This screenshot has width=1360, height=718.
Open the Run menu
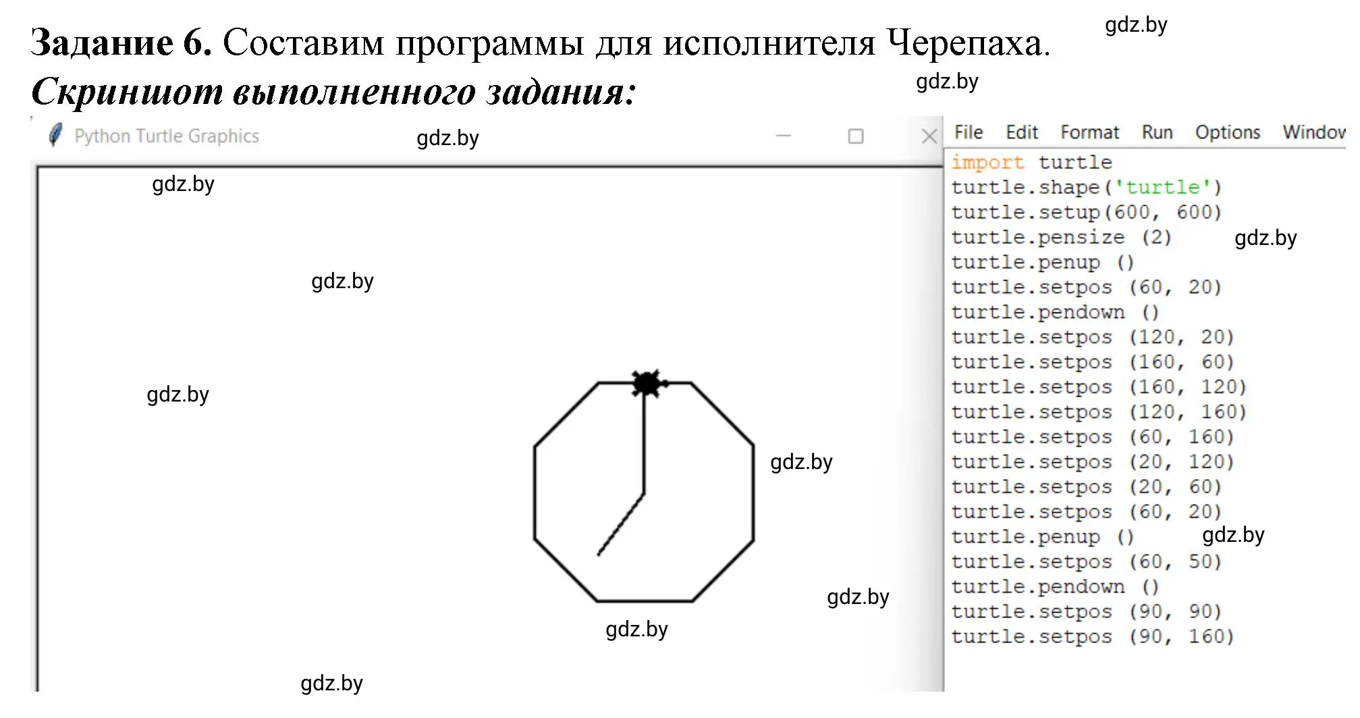pos(1157,132)
